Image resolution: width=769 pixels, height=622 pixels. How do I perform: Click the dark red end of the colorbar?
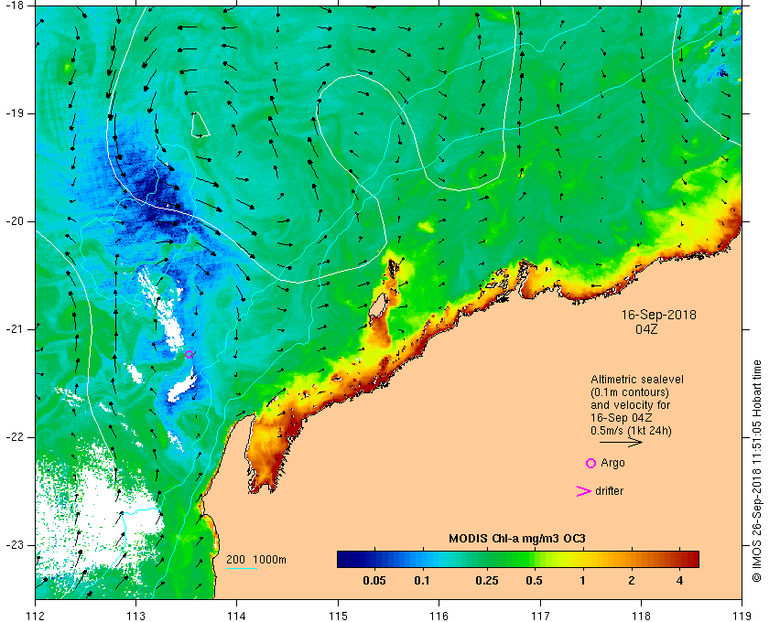click(690, 559)
